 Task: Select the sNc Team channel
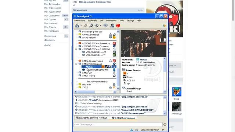[87, 85]
